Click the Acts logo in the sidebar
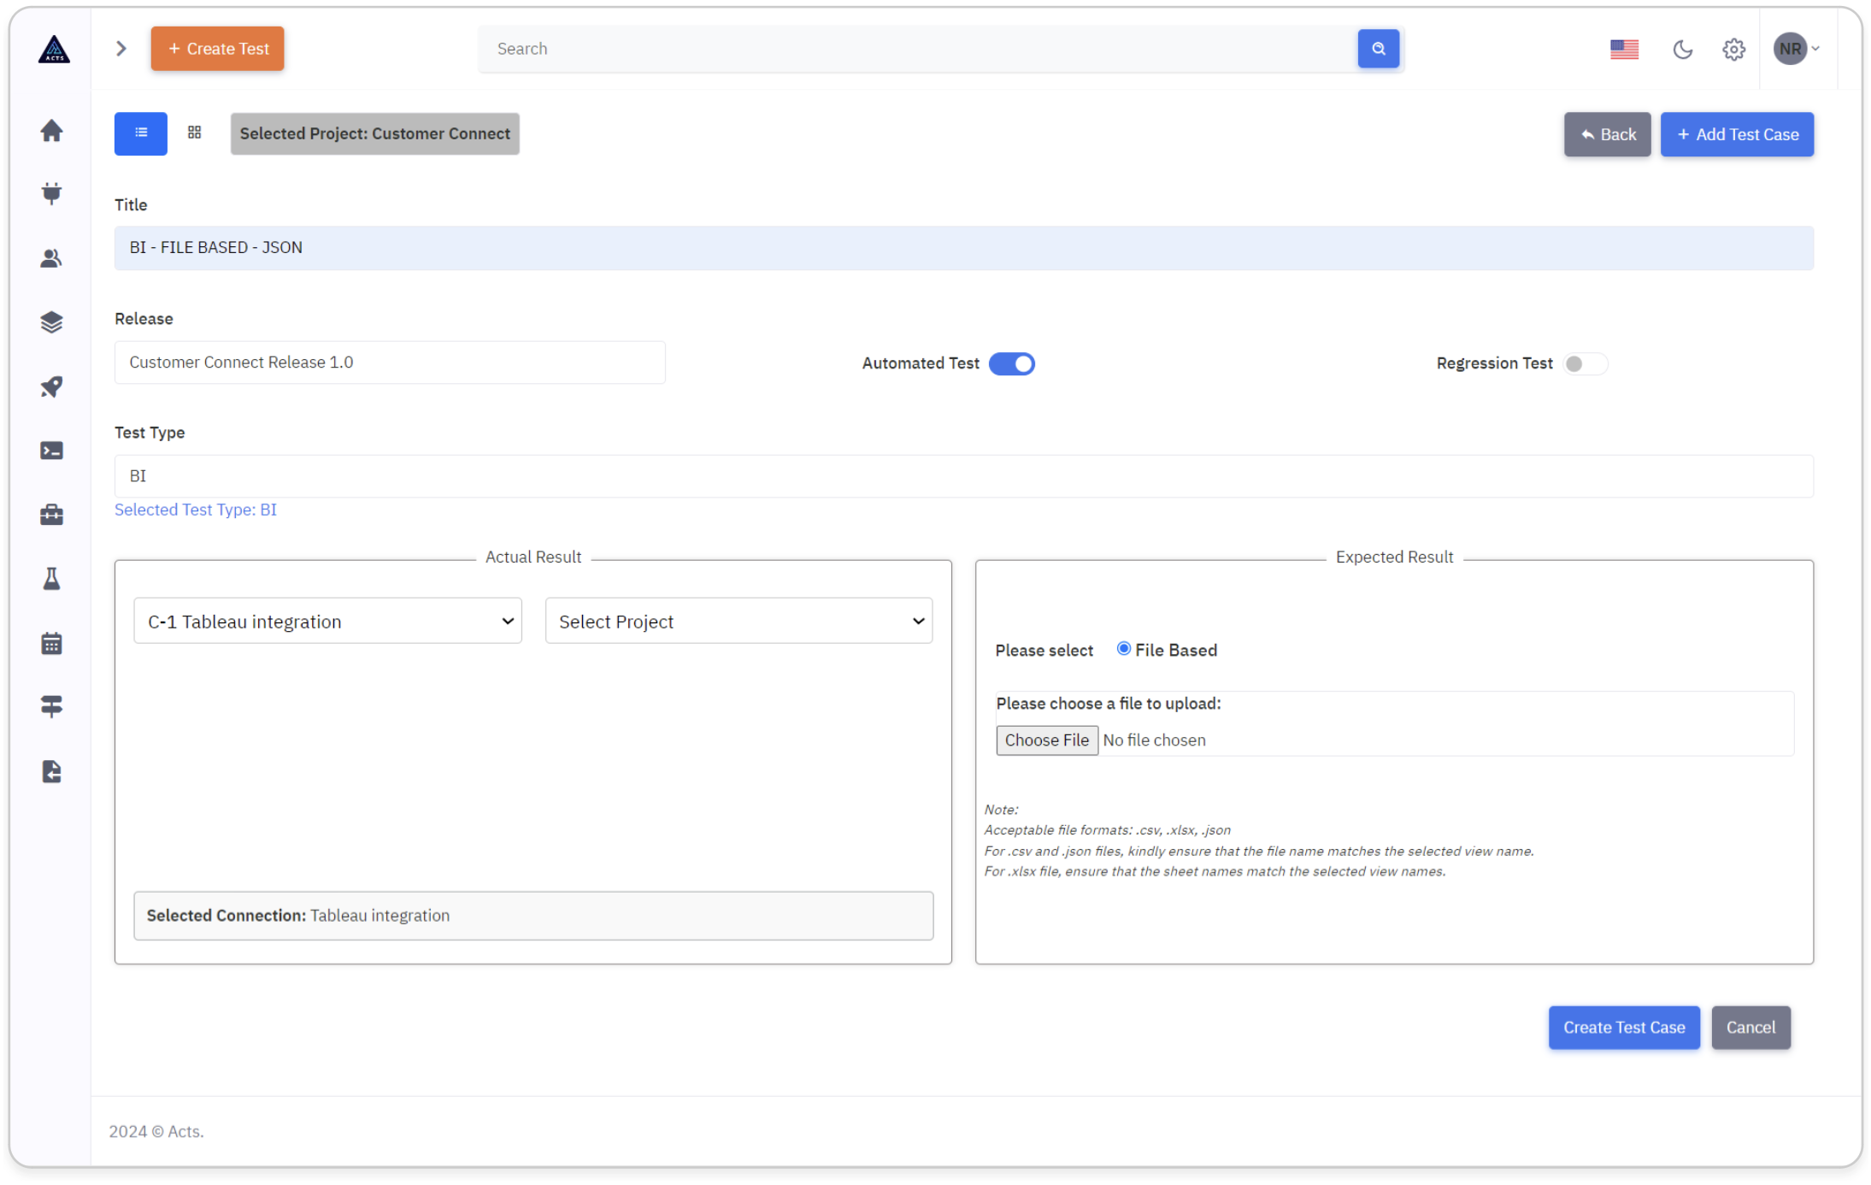This screenshot has width=1871, height=1185. [54, 50]
